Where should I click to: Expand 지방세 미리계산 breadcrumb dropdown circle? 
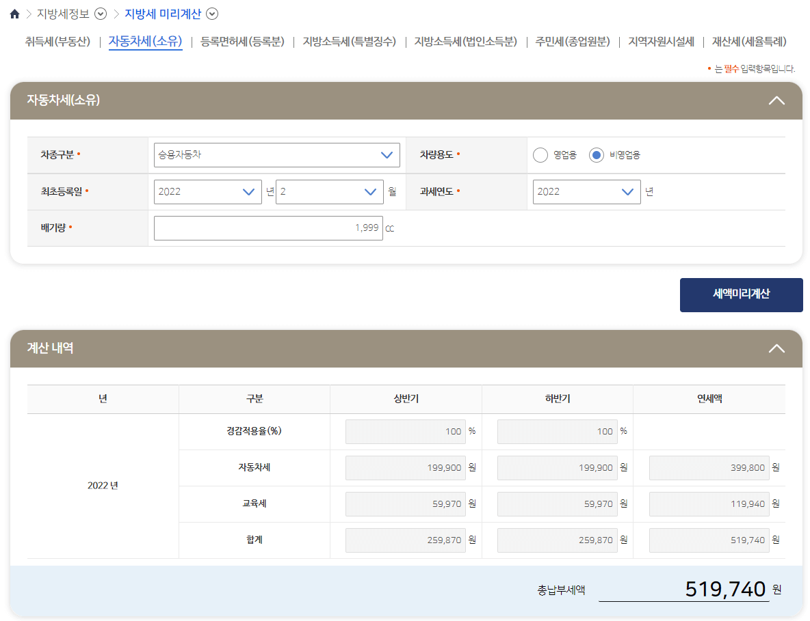pos(212,14)
